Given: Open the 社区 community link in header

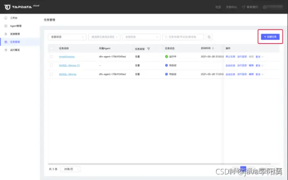Looking at the screenshot, I should [x=218, y=7].
